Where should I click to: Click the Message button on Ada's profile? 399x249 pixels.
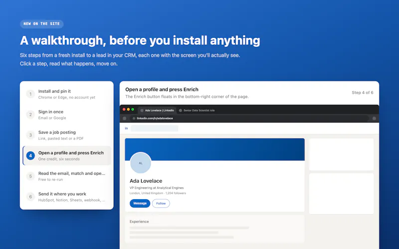click(x=140, y=203)
